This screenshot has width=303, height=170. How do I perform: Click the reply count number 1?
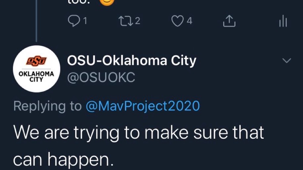85,21
